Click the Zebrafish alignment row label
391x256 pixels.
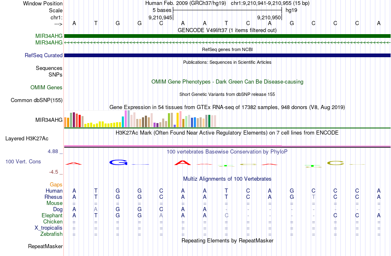coord(51,234)
